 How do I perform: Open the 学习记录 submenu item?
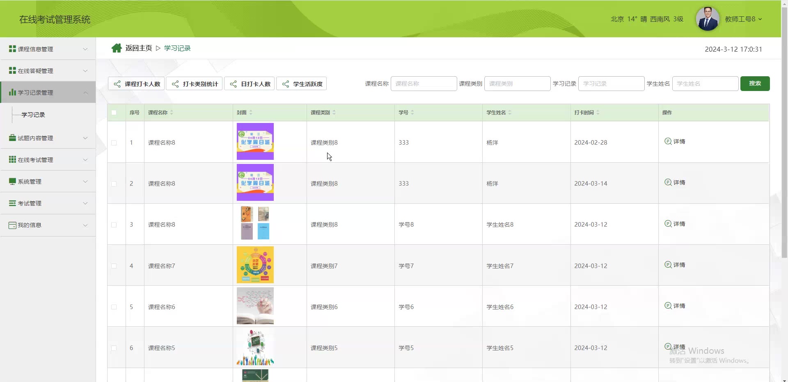[x=33, y=115]
